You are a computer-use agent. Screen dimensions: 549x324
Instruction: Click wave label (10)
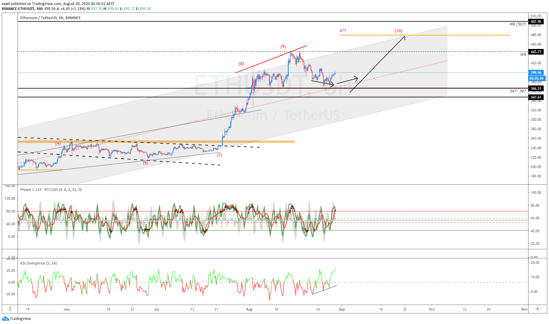(399, 31)
